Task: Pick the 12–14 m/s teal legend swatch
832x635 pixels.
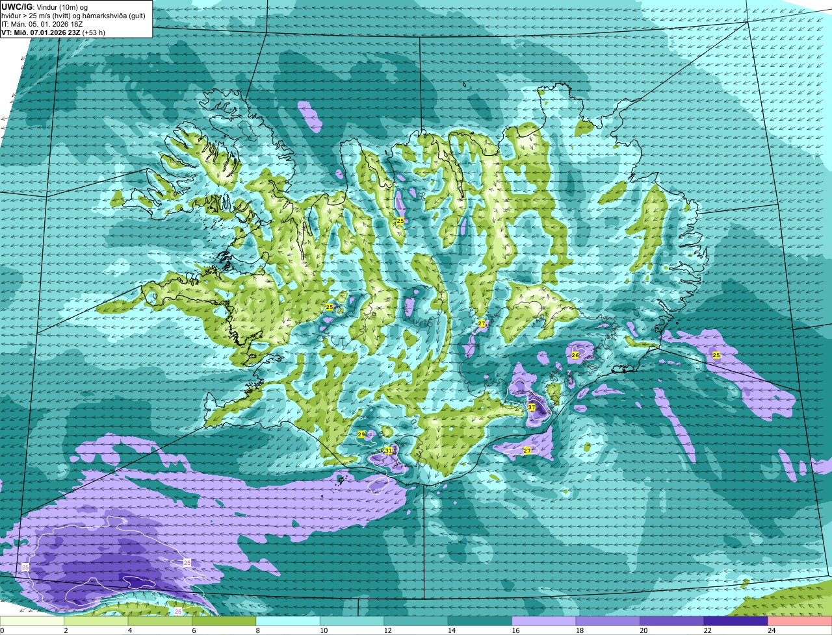Action: [416, 621]
